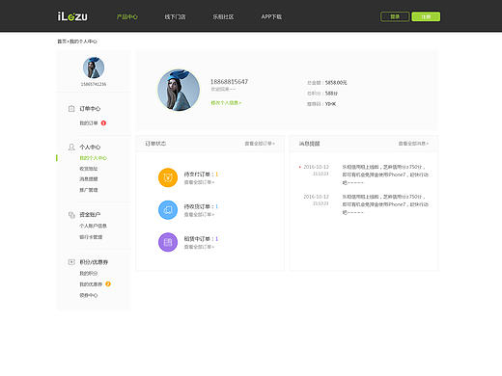Viewport: 502px width, 376px height.
Task: Open 我的优惠券 in the sidebar
Action: click(91, 284)
